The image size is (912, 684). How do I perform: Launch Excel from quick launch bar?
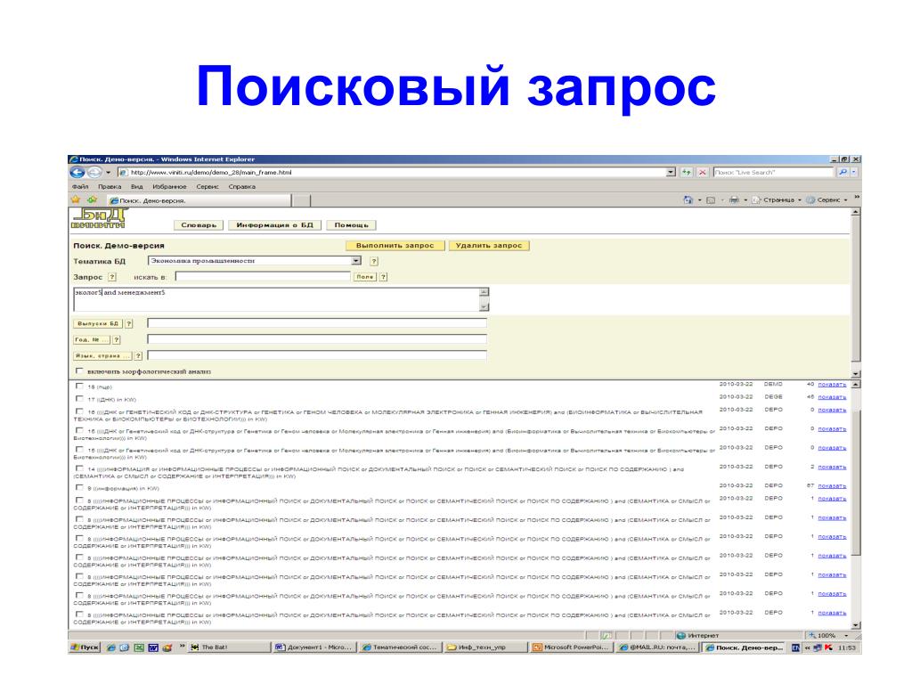[138, 647]
